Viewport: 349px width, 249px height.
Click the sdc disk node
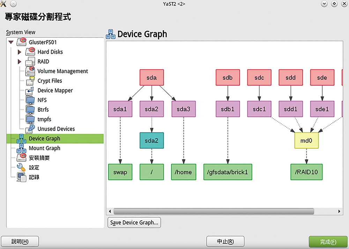coord(259,78)
